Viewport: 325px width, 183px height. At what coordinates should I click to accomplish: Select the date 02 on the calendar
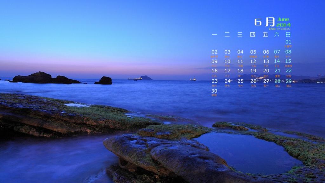[x=215, y=52]
